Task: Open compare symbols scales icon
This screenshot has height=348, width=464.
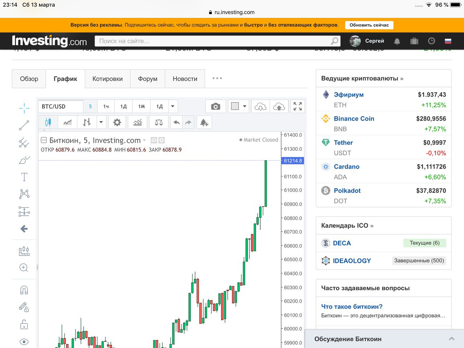Action: 159,123
